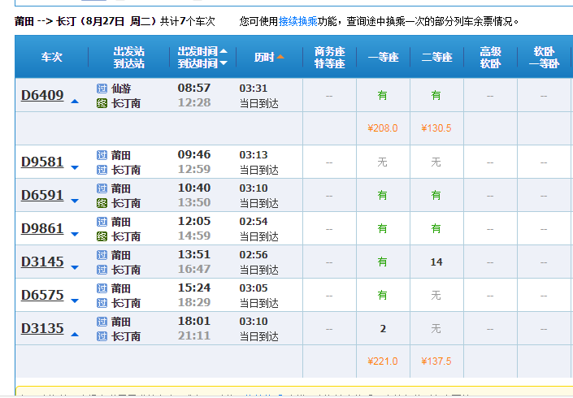Click the 过 icon beside 长汀南 in D9581 row
The width and height of the screenshot is (573, 398).
tap(102, 170)
